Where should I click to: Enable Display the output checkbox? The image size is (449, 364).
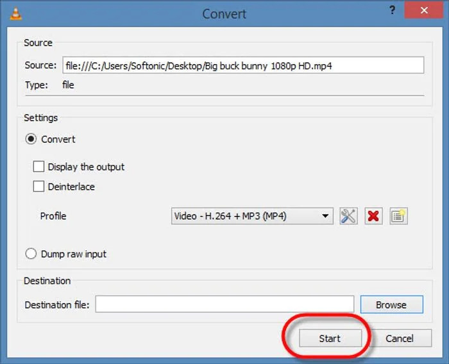coord(38,167)
